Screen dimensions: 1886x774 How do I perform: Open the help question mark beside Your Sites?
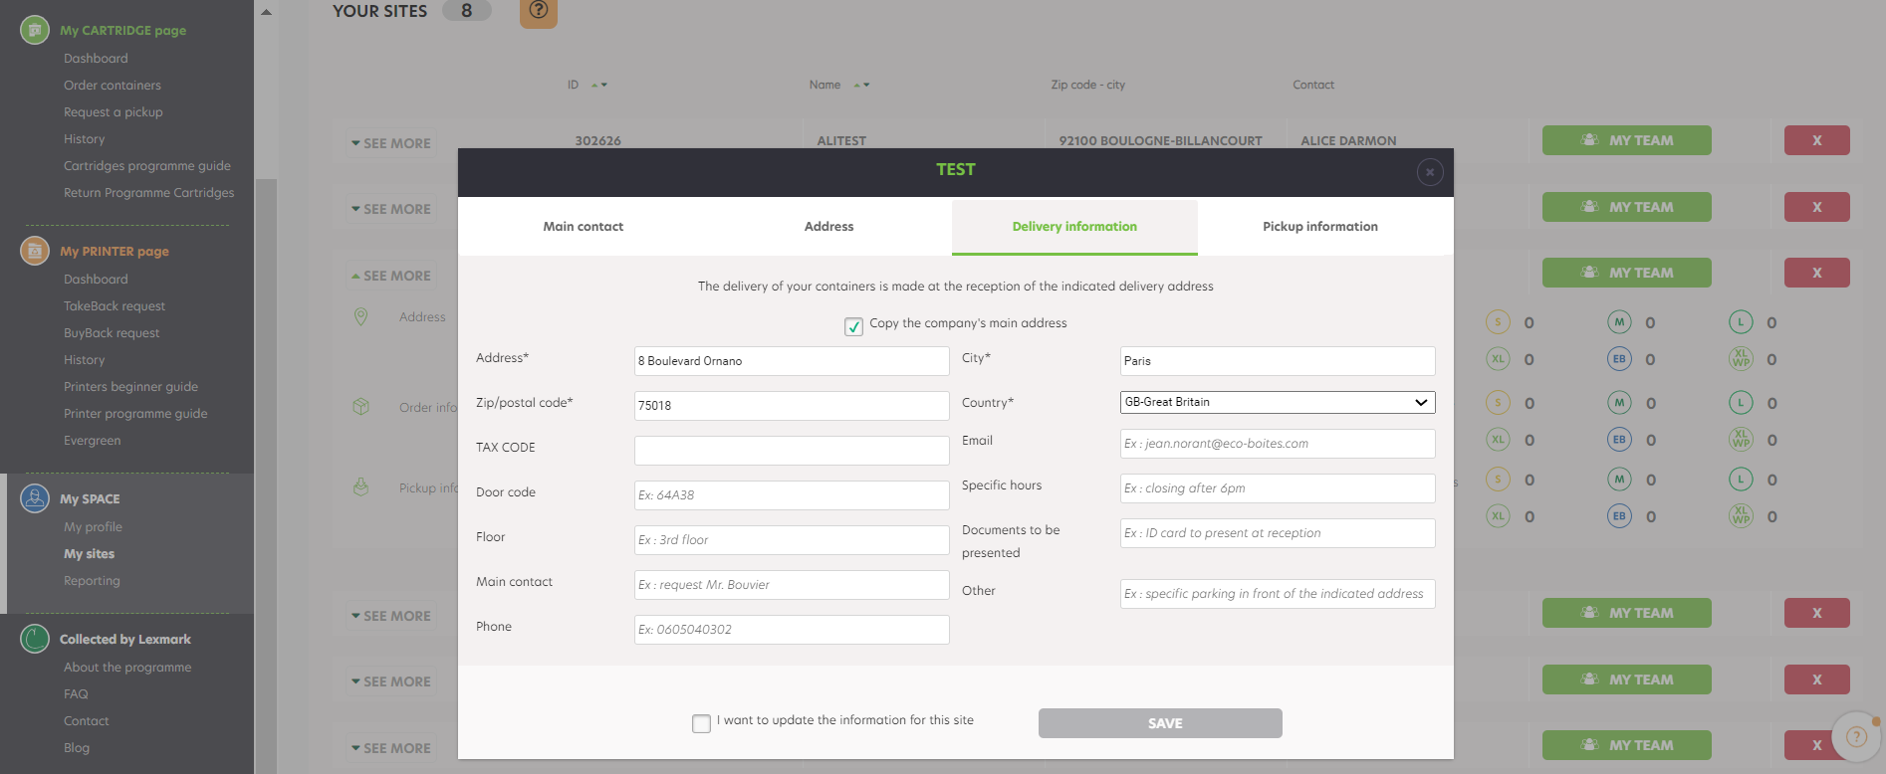pos(539,11)
